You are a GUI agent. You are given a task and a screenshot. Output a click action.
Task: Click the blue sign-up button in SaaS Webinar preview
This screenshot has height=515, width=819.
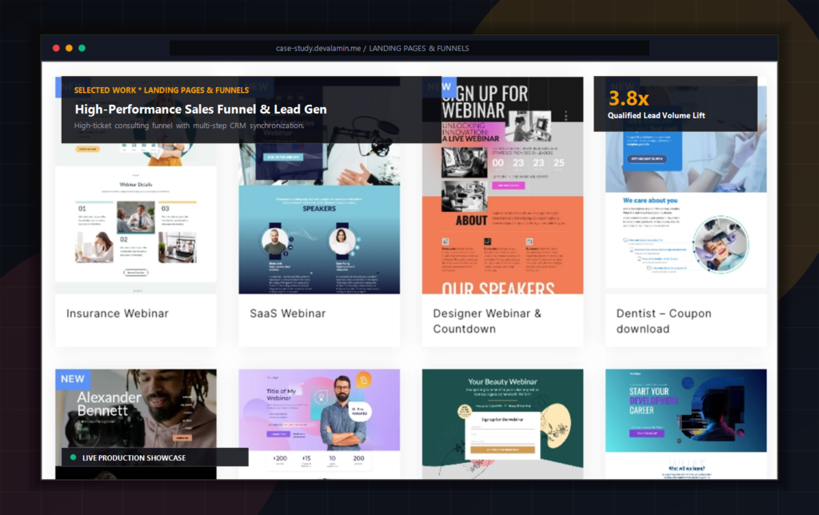[283, 157]
